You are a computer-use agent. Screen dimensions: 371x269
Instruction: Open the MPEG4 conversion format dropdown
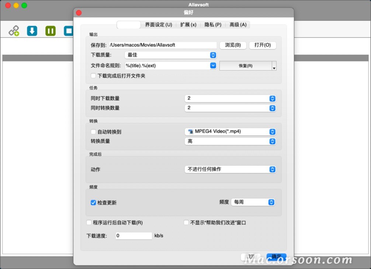click(x=272, y=131)
